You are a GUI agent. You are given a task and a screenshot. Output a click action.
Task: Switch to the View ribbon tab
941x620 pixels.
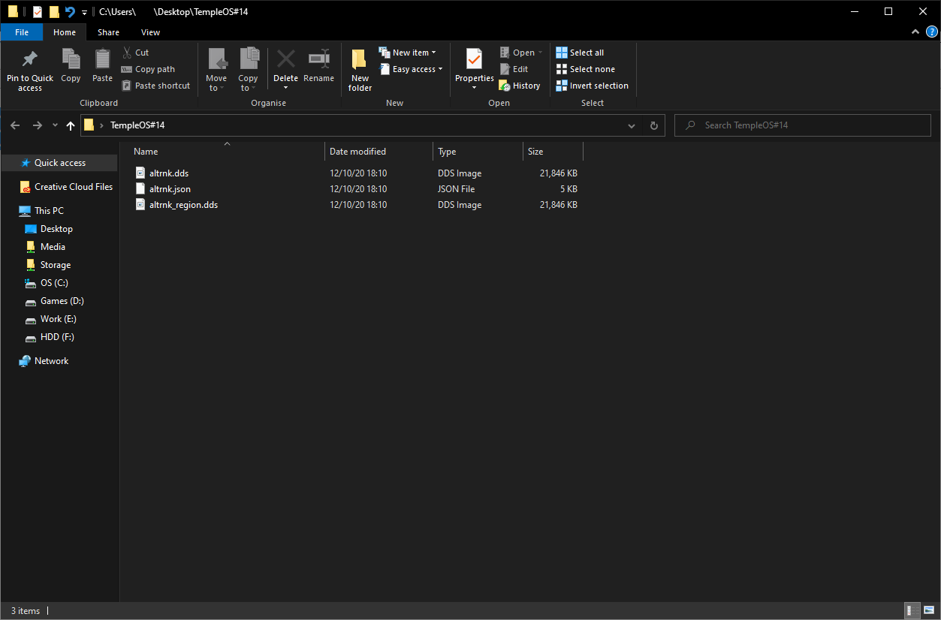coord(150,32)
